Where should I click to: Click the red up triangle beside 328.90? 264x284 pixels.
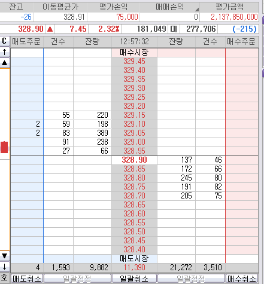[x=50, y=29]
